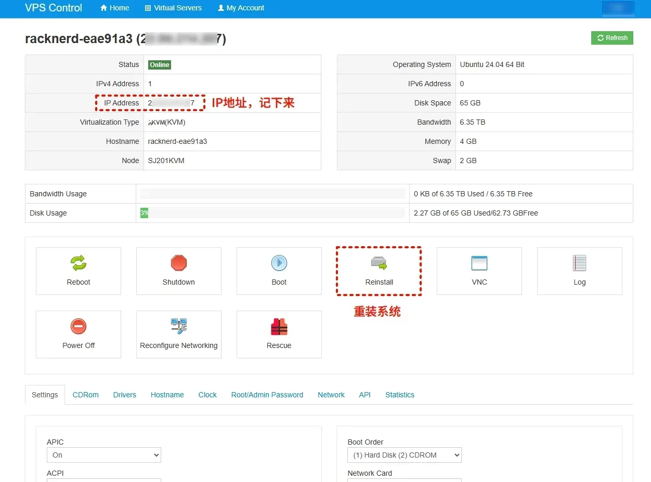
Task: Select Reconfigure Networking icon
Action: point(179,327)
